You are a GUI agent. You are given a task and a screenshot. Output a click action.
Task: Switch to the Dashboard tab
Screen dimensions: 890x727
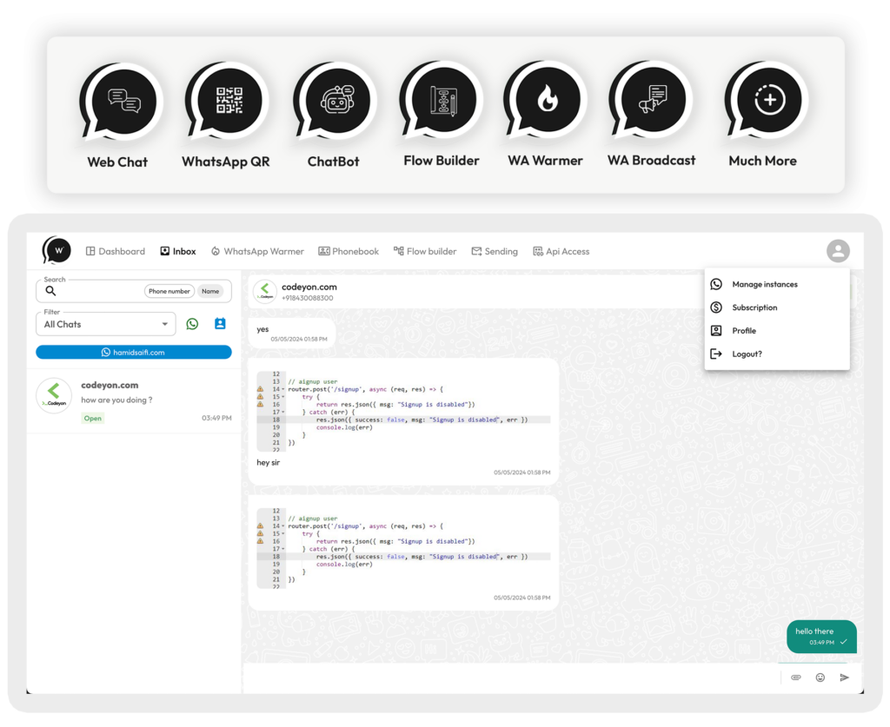[x=115, y=251]
